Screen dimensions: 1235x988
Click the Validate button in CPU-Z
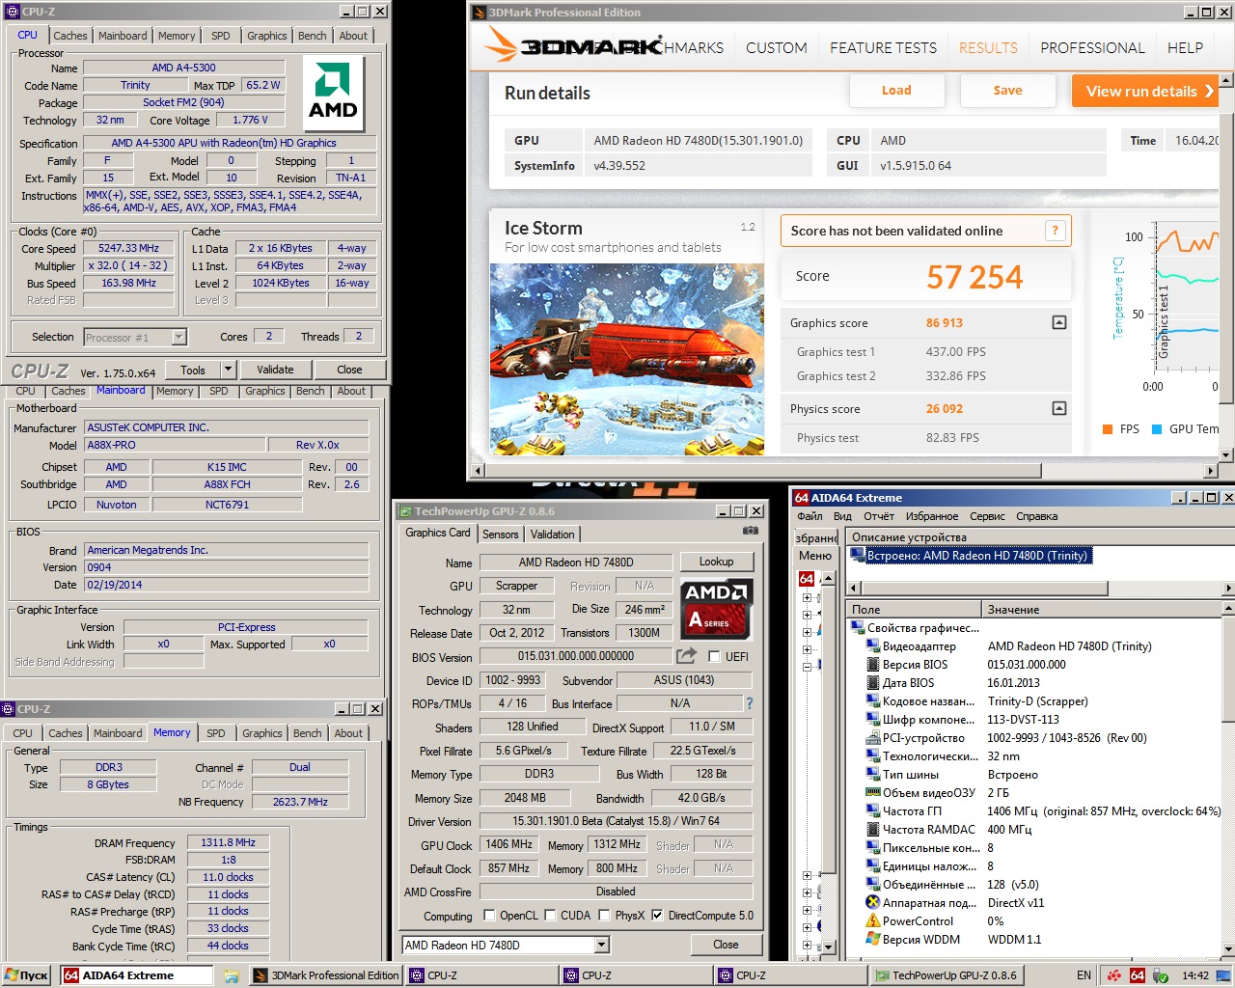click(x=275, y=370)
